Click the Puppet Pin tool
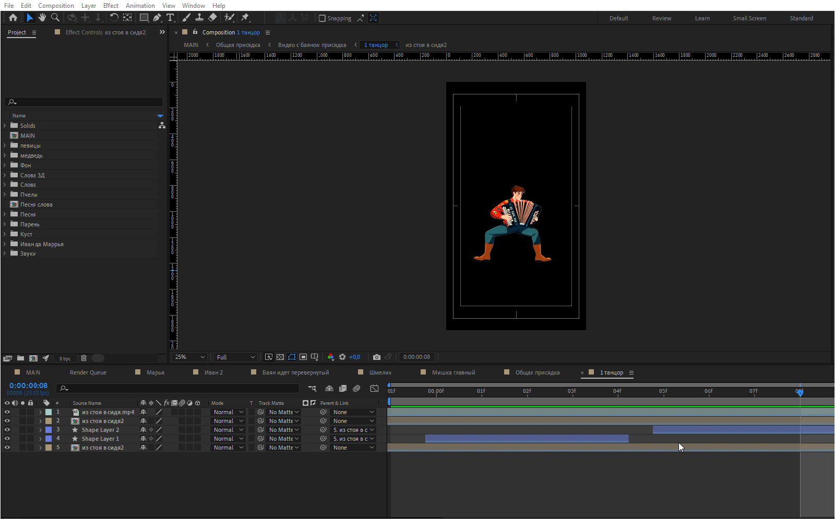The height and width of the screenshot is (519, 835). (245, 18)
